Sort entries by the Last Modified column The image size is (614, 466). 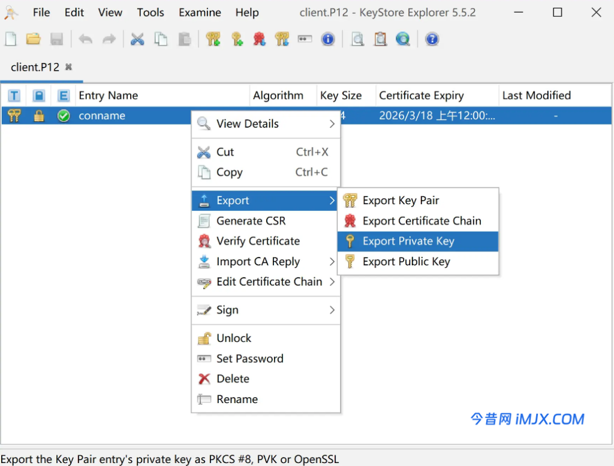coord(555,95)
